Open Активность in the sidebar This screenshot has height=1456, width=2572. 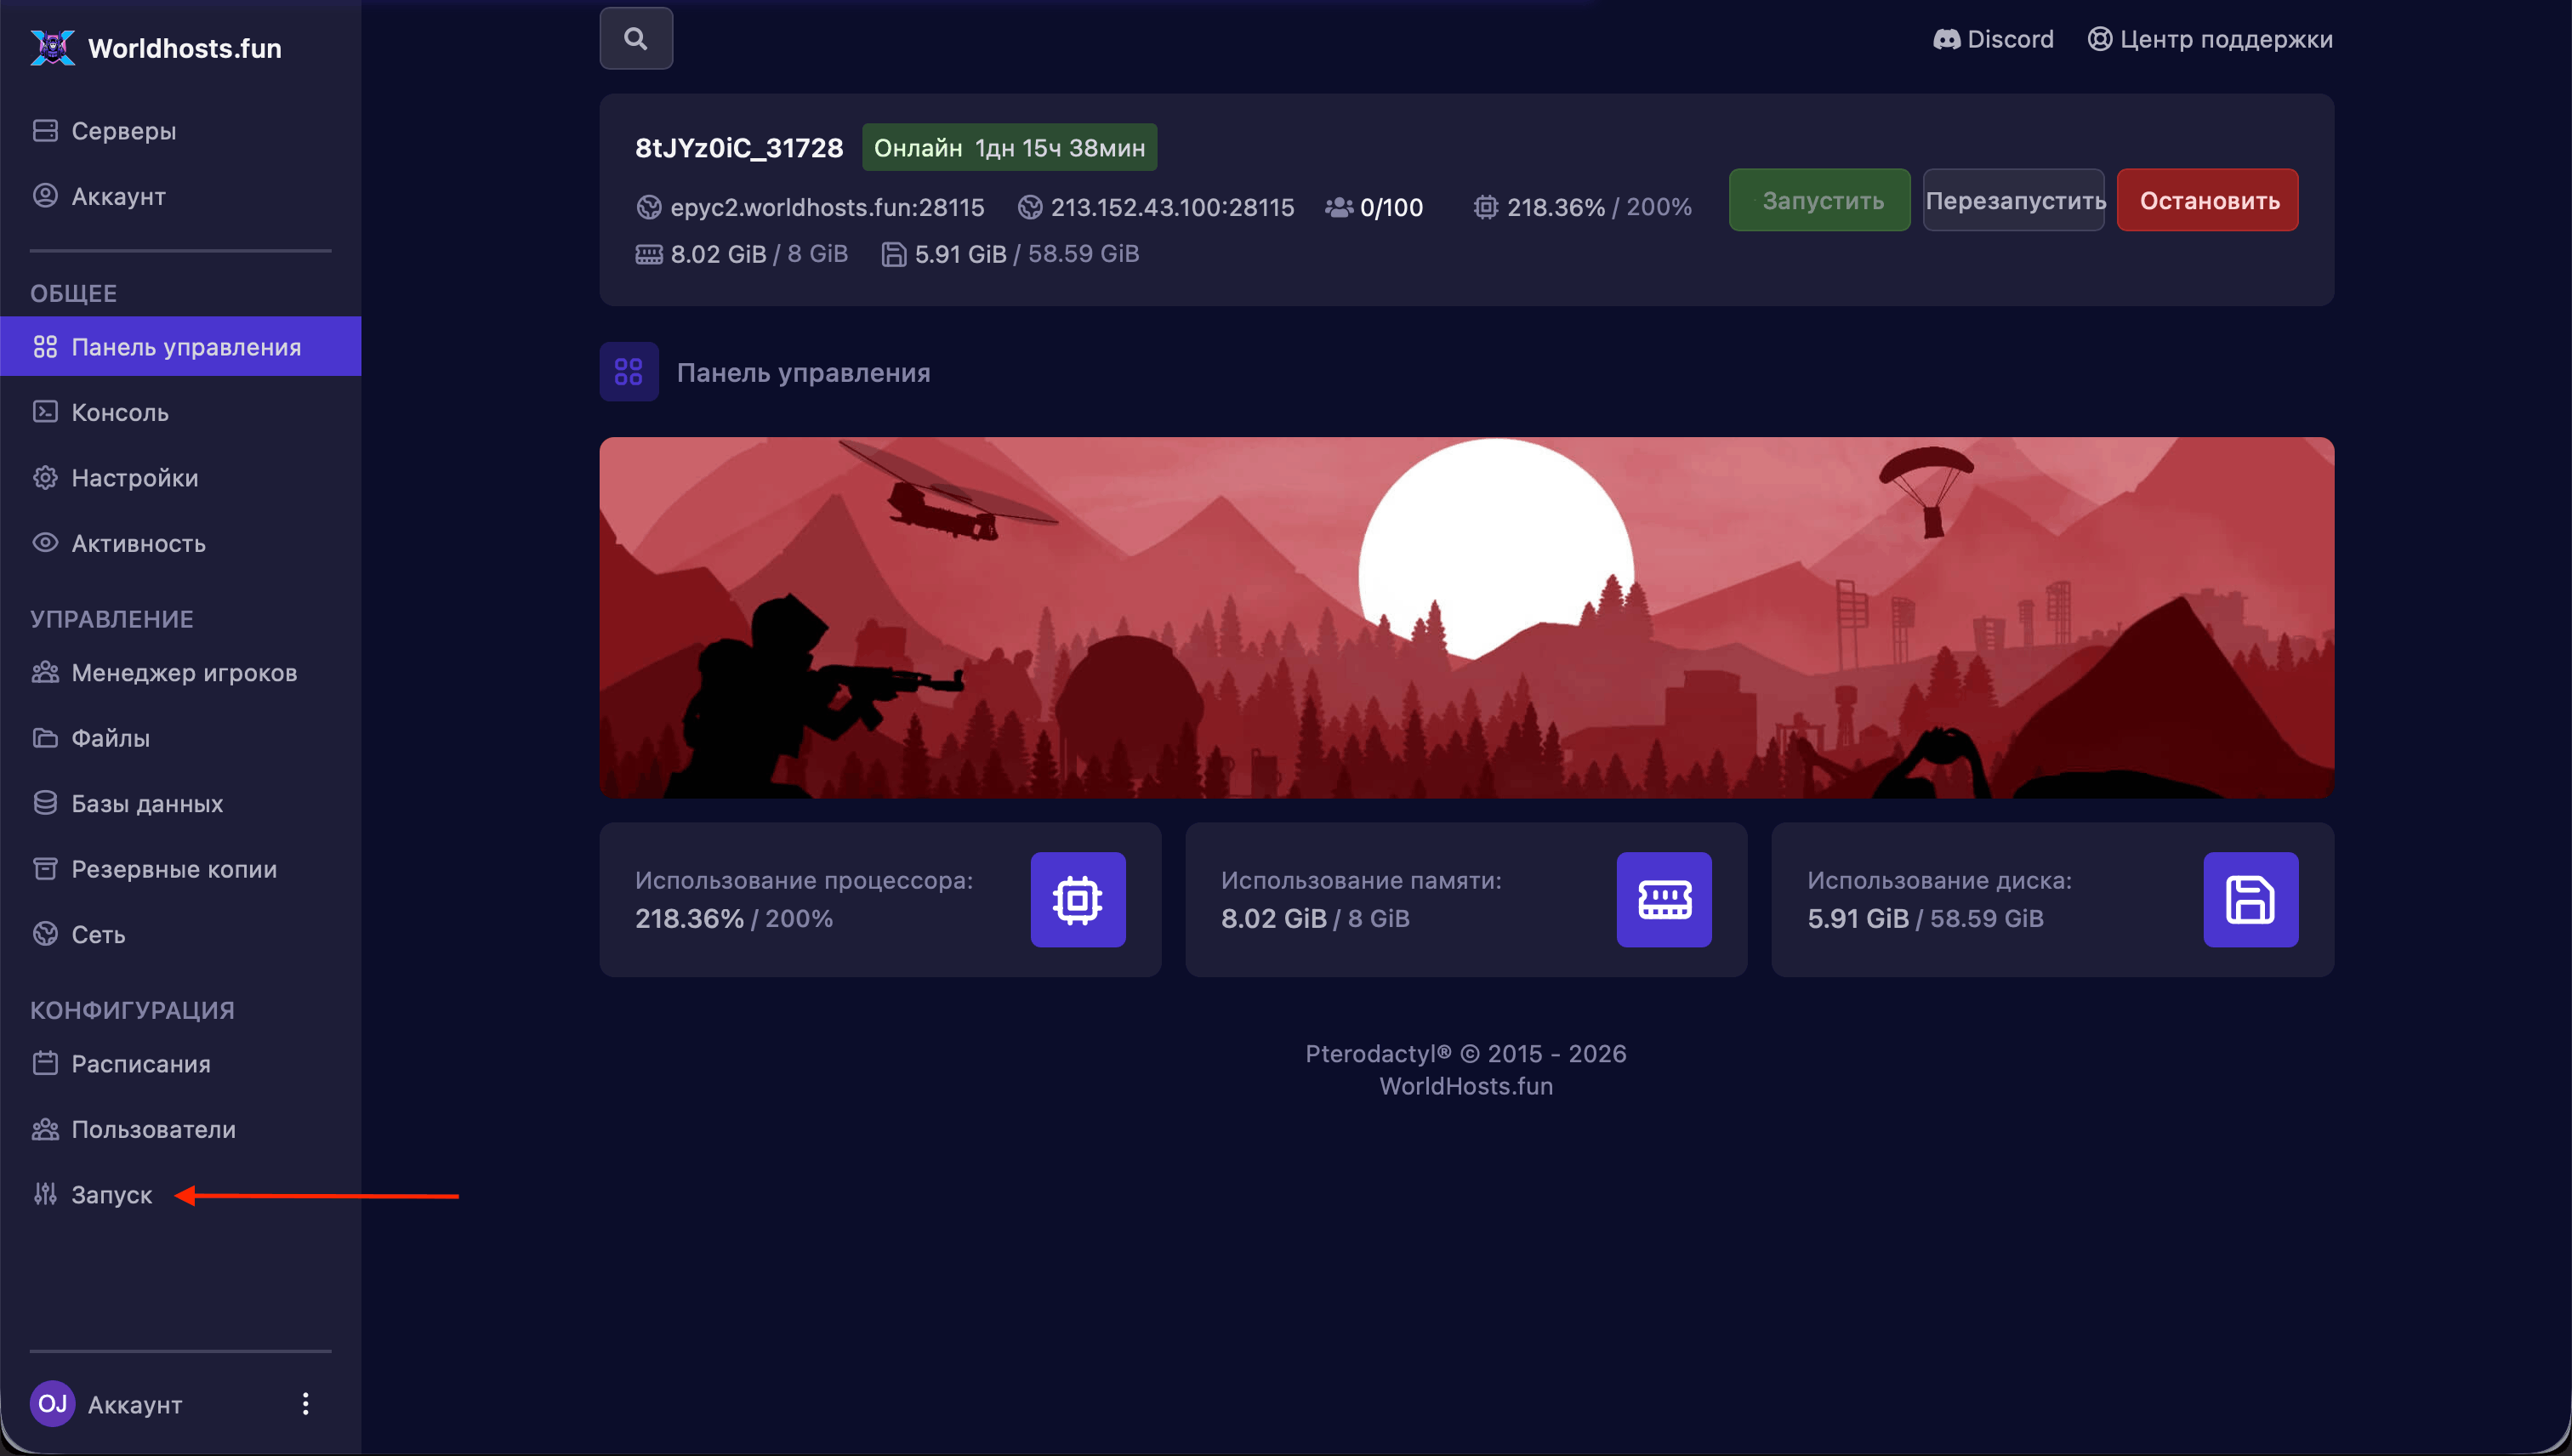[181, 543]
